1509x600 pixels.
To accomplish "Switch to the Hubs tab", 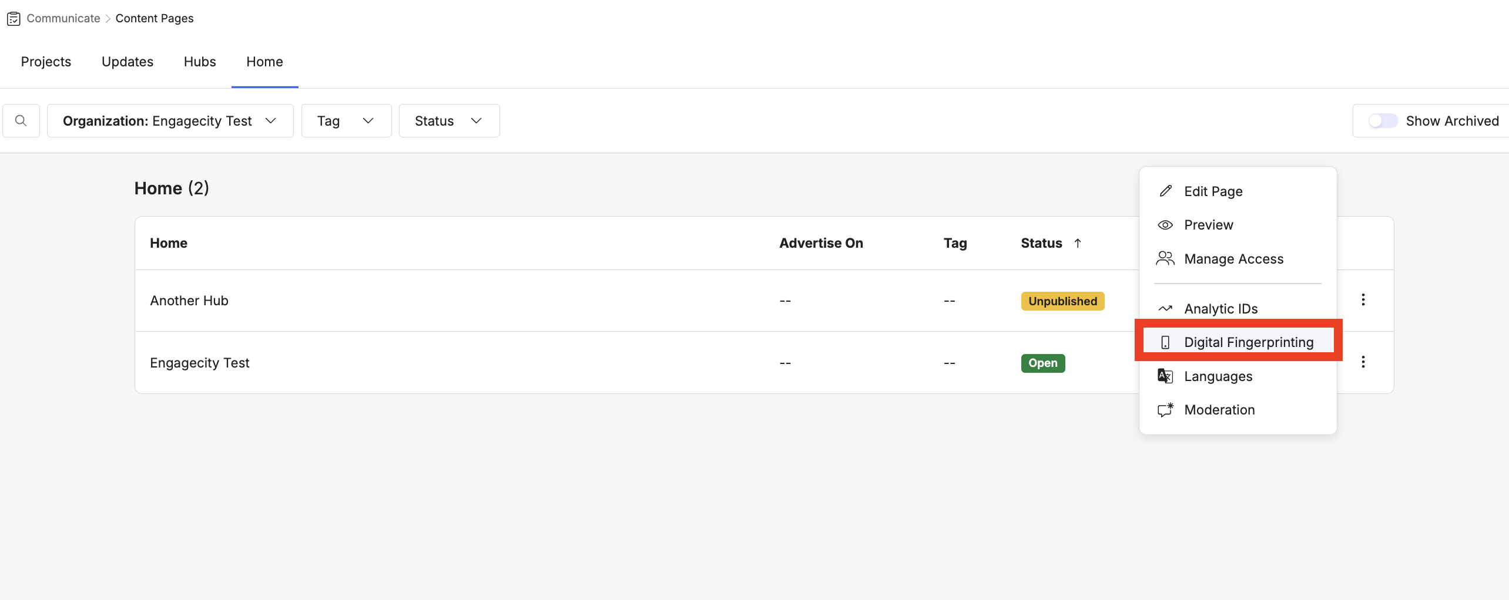I will [200, 62].
